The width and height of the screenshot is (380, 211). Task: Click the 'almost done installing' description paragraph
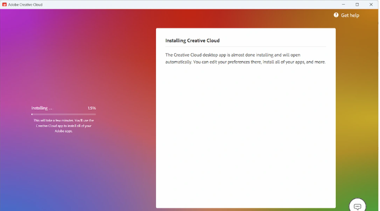tap(245, 58)
